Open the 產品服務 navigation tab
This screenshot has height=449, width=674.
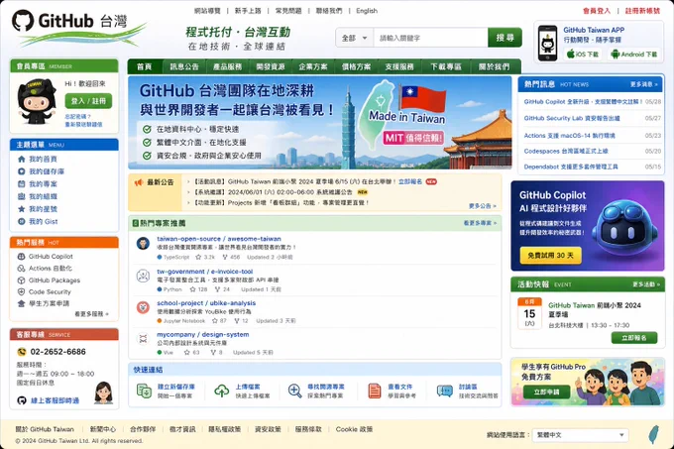tap(227, 66)
